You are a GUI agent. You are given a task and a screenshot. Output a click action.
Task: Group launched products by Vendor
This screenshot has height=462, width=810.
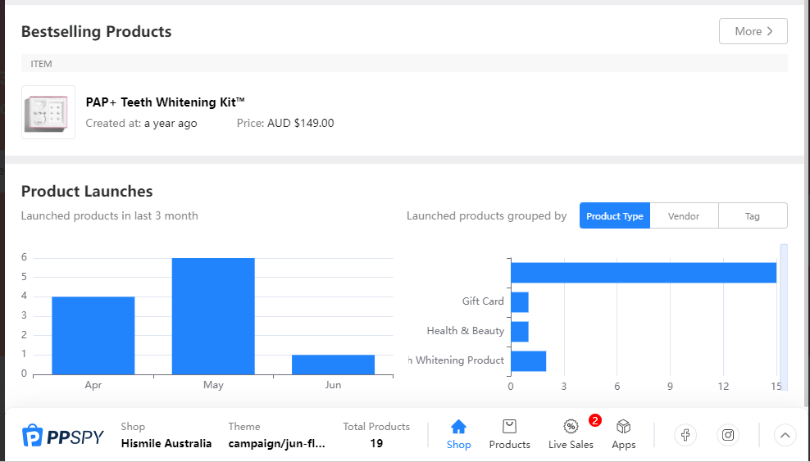(684, 215)
